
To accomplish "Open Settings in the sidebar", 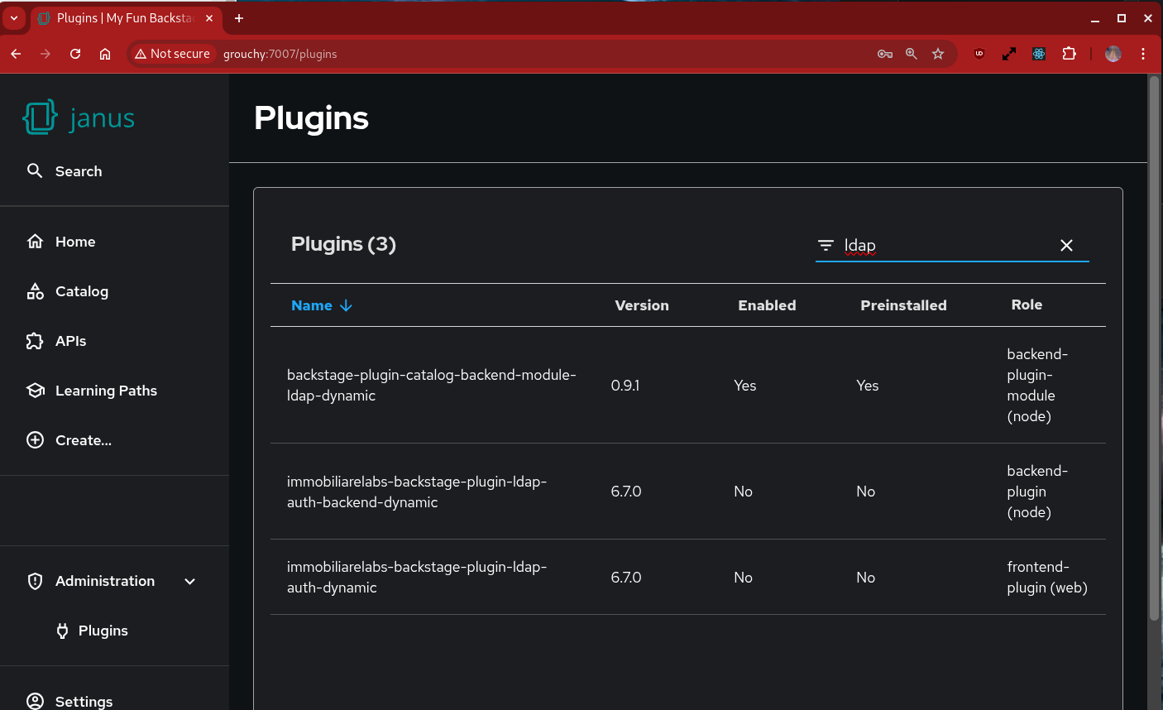I will pyautogui.click(x=83, y=701).
